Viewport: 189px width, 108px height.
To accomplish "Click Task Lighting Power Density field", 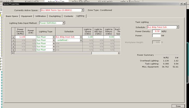I will click(x=156, y=31).
